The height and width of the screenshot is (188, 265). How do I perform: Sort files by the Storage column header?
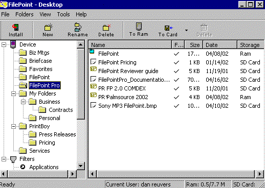(x=251, y=45)
